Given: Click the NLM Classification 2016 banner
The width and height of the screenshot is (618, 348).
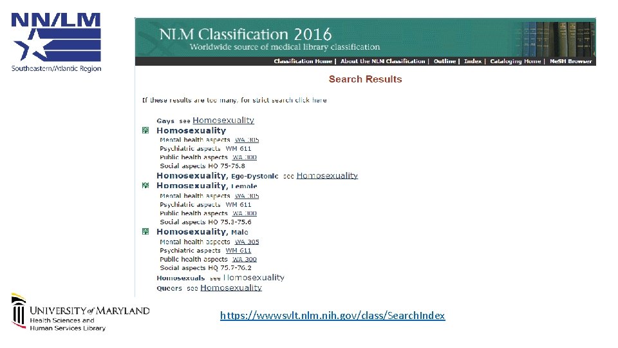Looking at the screenshot, I should [366, 37].
